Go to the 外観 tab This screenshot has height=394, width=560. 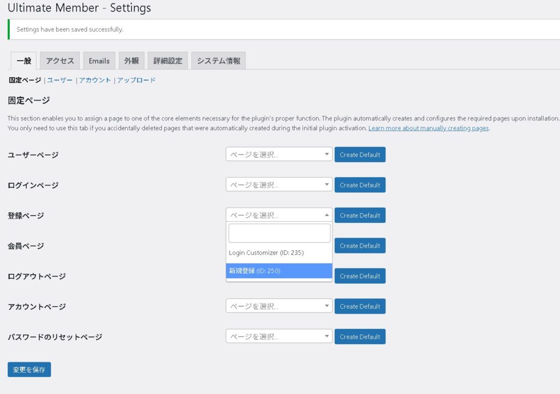[x=131, y=61]
